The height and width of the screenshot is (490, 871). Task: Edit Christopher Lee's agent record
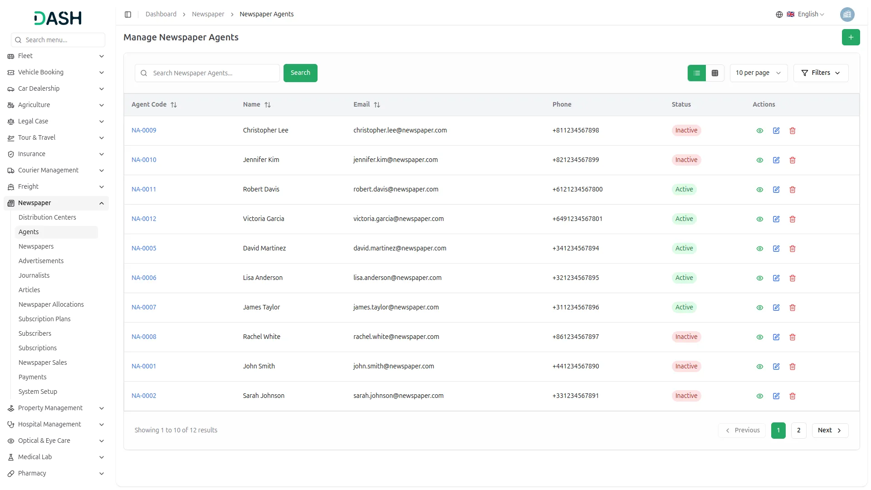(x=776, y=131)
